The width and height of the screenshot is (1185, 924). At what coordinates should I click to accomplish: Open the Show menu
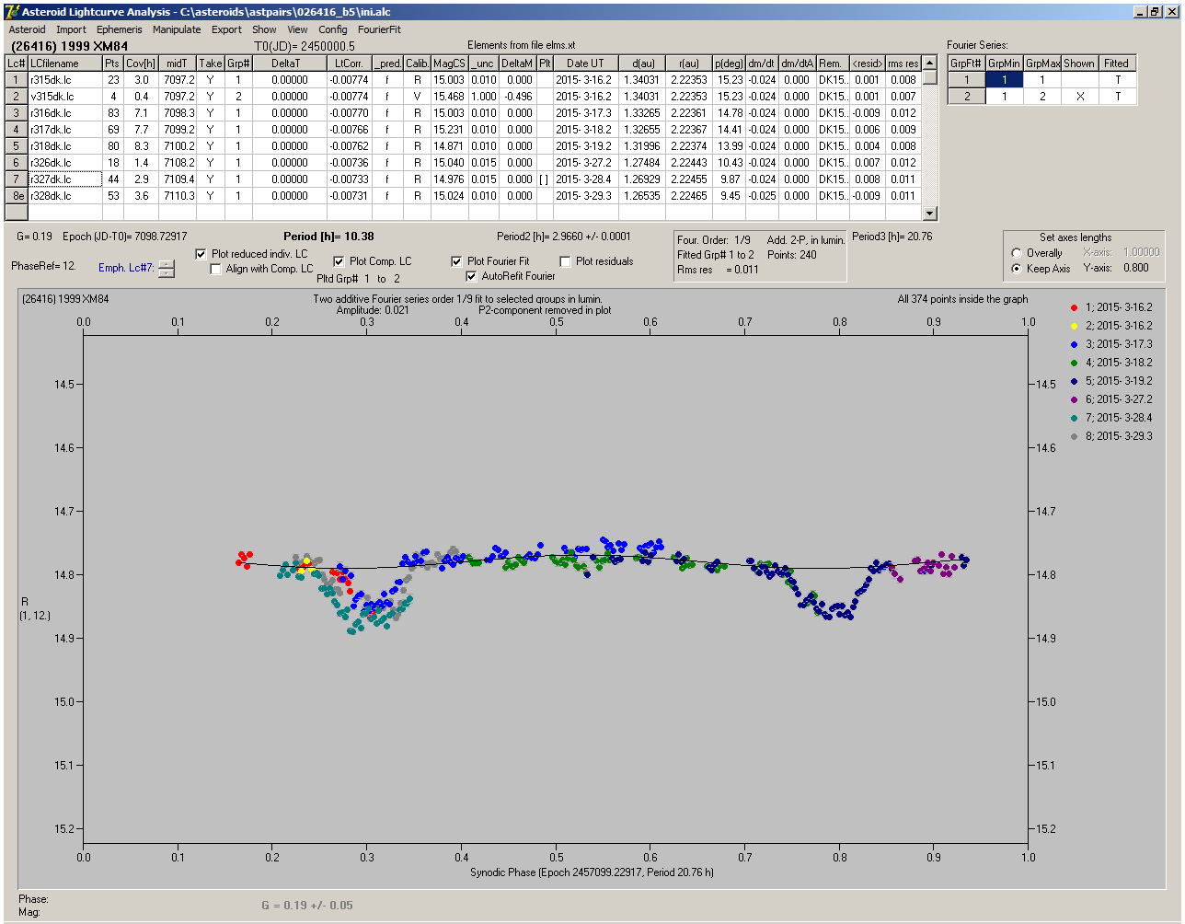tap(264, 29)
